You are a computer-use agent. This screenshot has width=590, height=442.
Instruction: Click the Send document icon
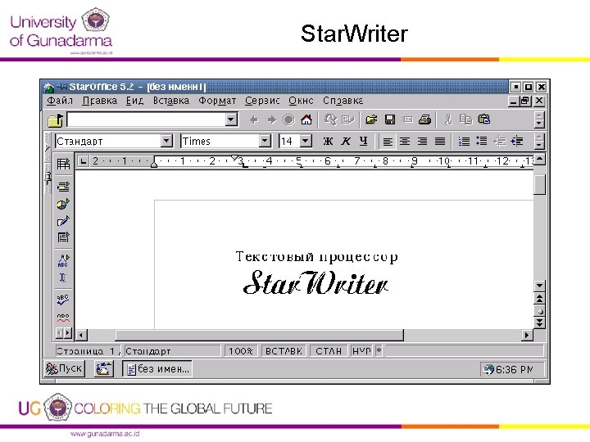pos(407,120)
